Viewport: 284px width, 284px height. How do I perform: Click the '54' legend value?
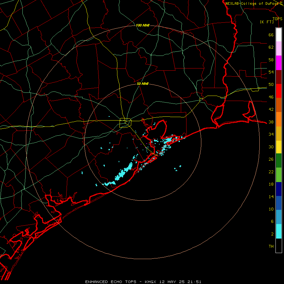[271, 72]
